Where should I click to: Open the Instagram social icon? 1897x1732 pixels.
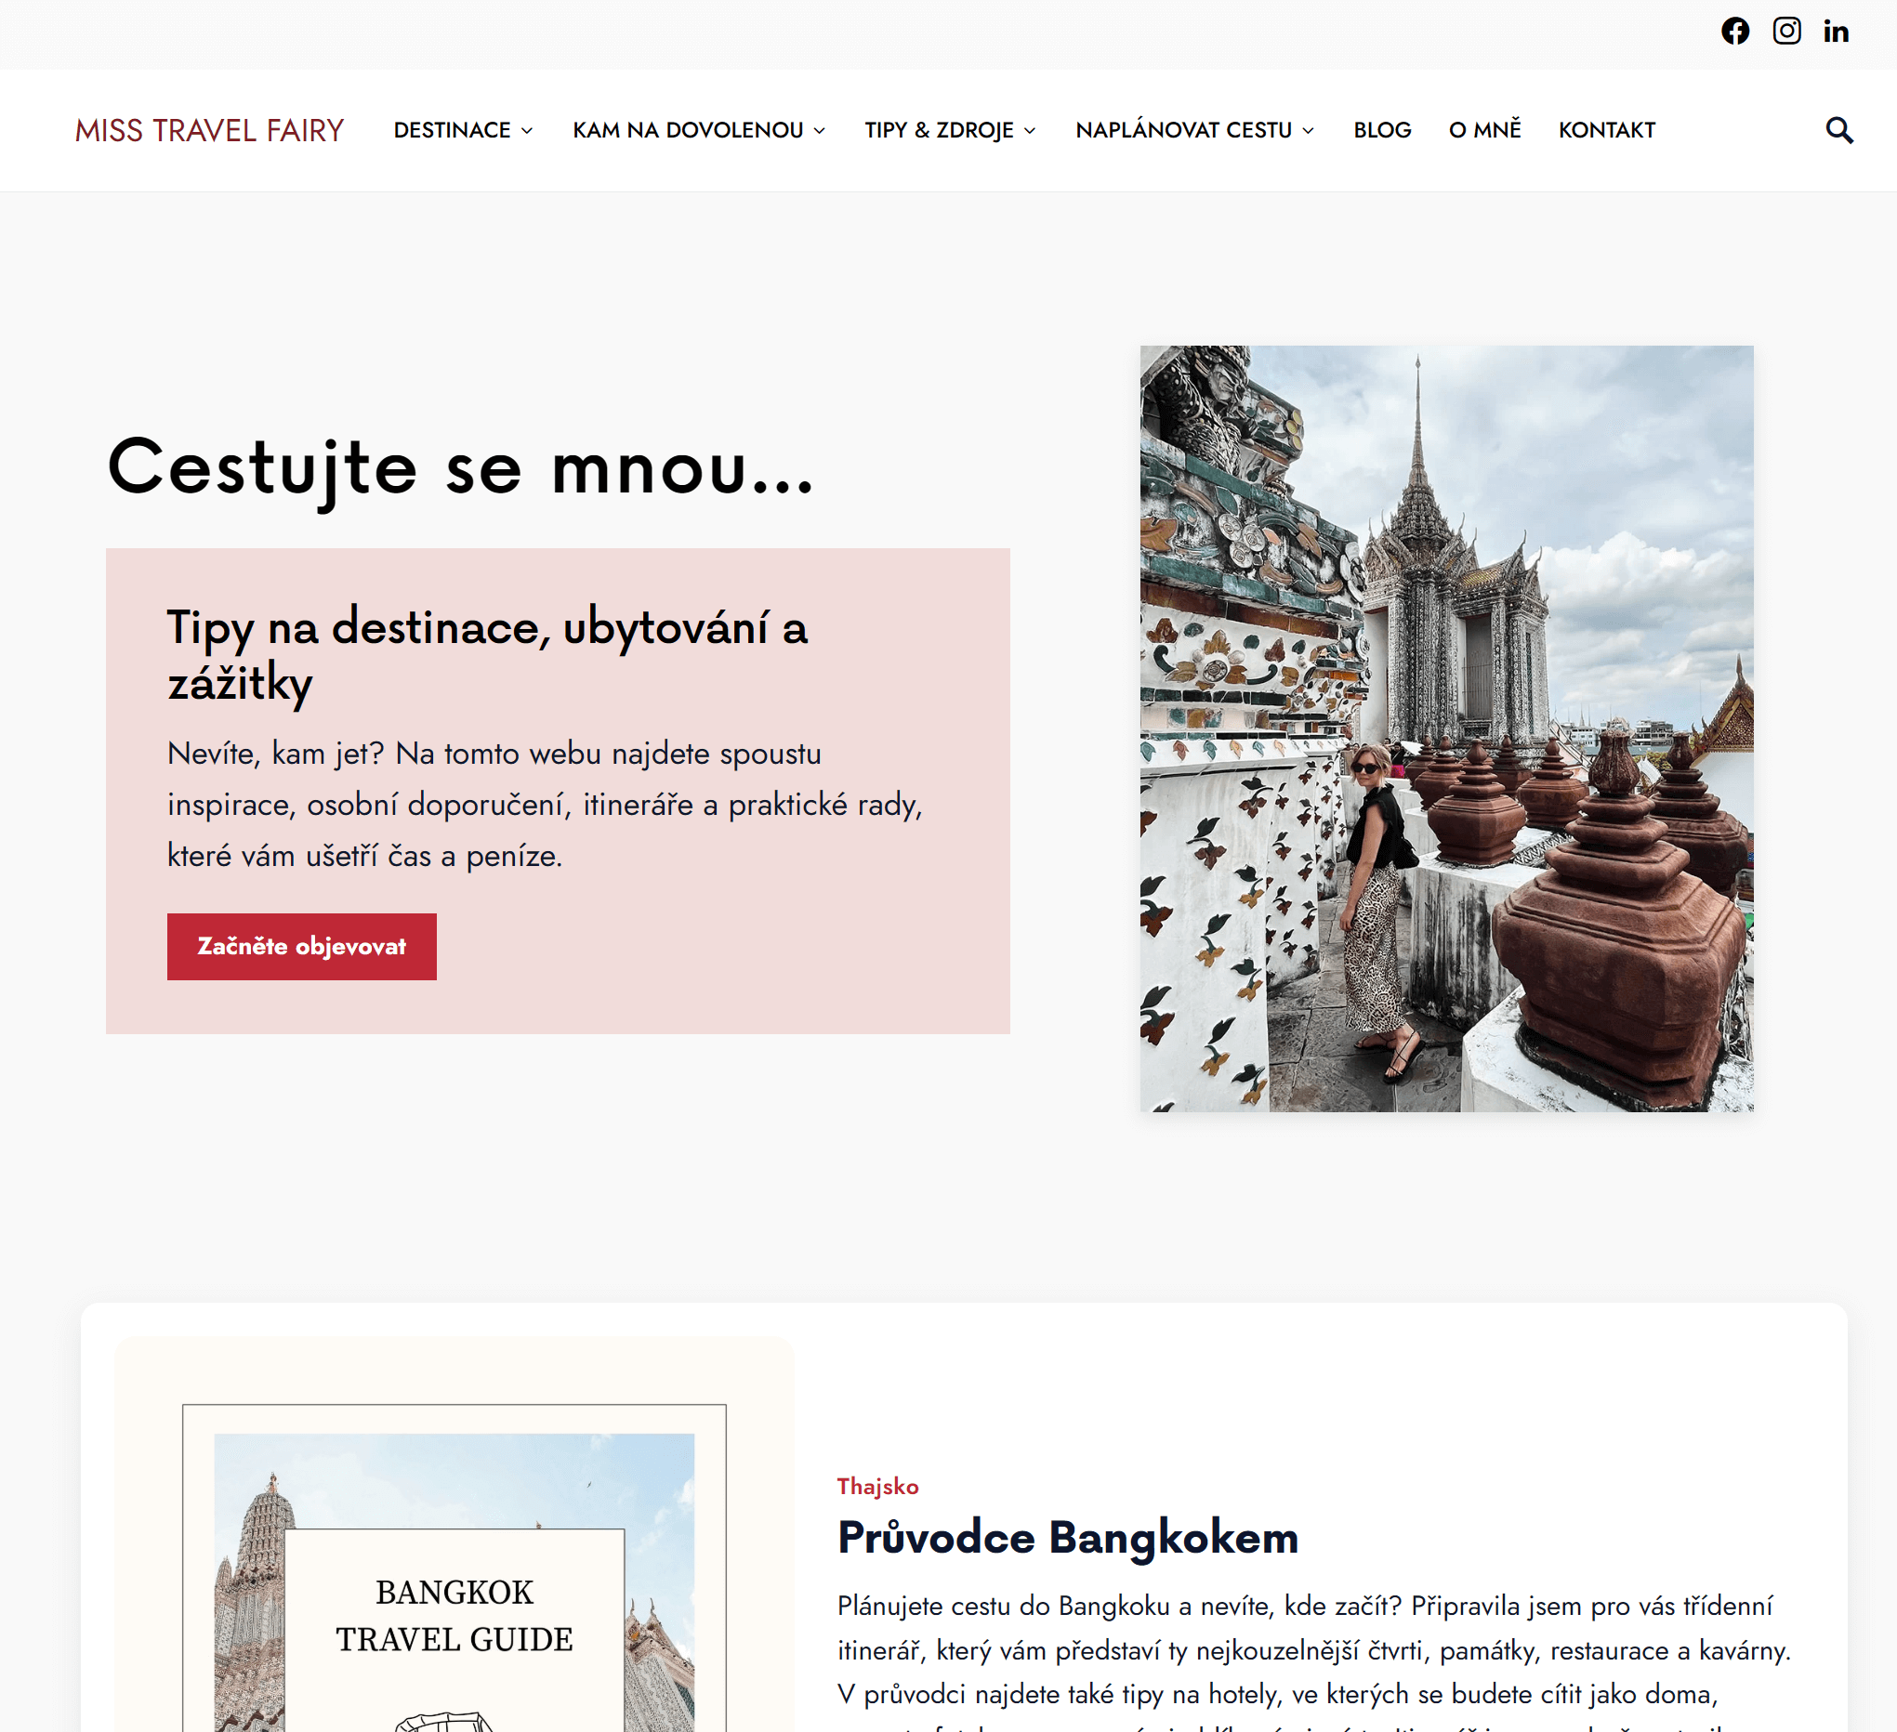coord(1786,31)
